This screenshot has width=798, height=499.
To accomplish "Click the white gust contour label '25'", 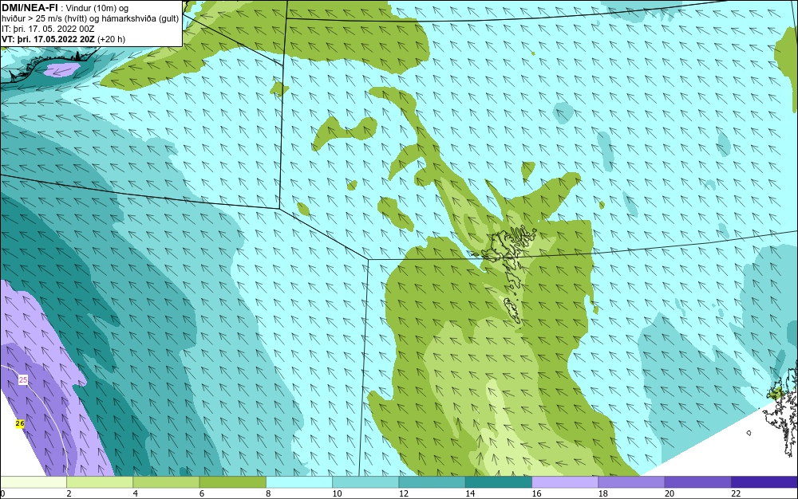I will (x=23, y=379).
